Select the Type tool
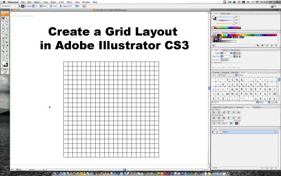The width and height of the screenshot is (281, 176). tap(7, 25)
